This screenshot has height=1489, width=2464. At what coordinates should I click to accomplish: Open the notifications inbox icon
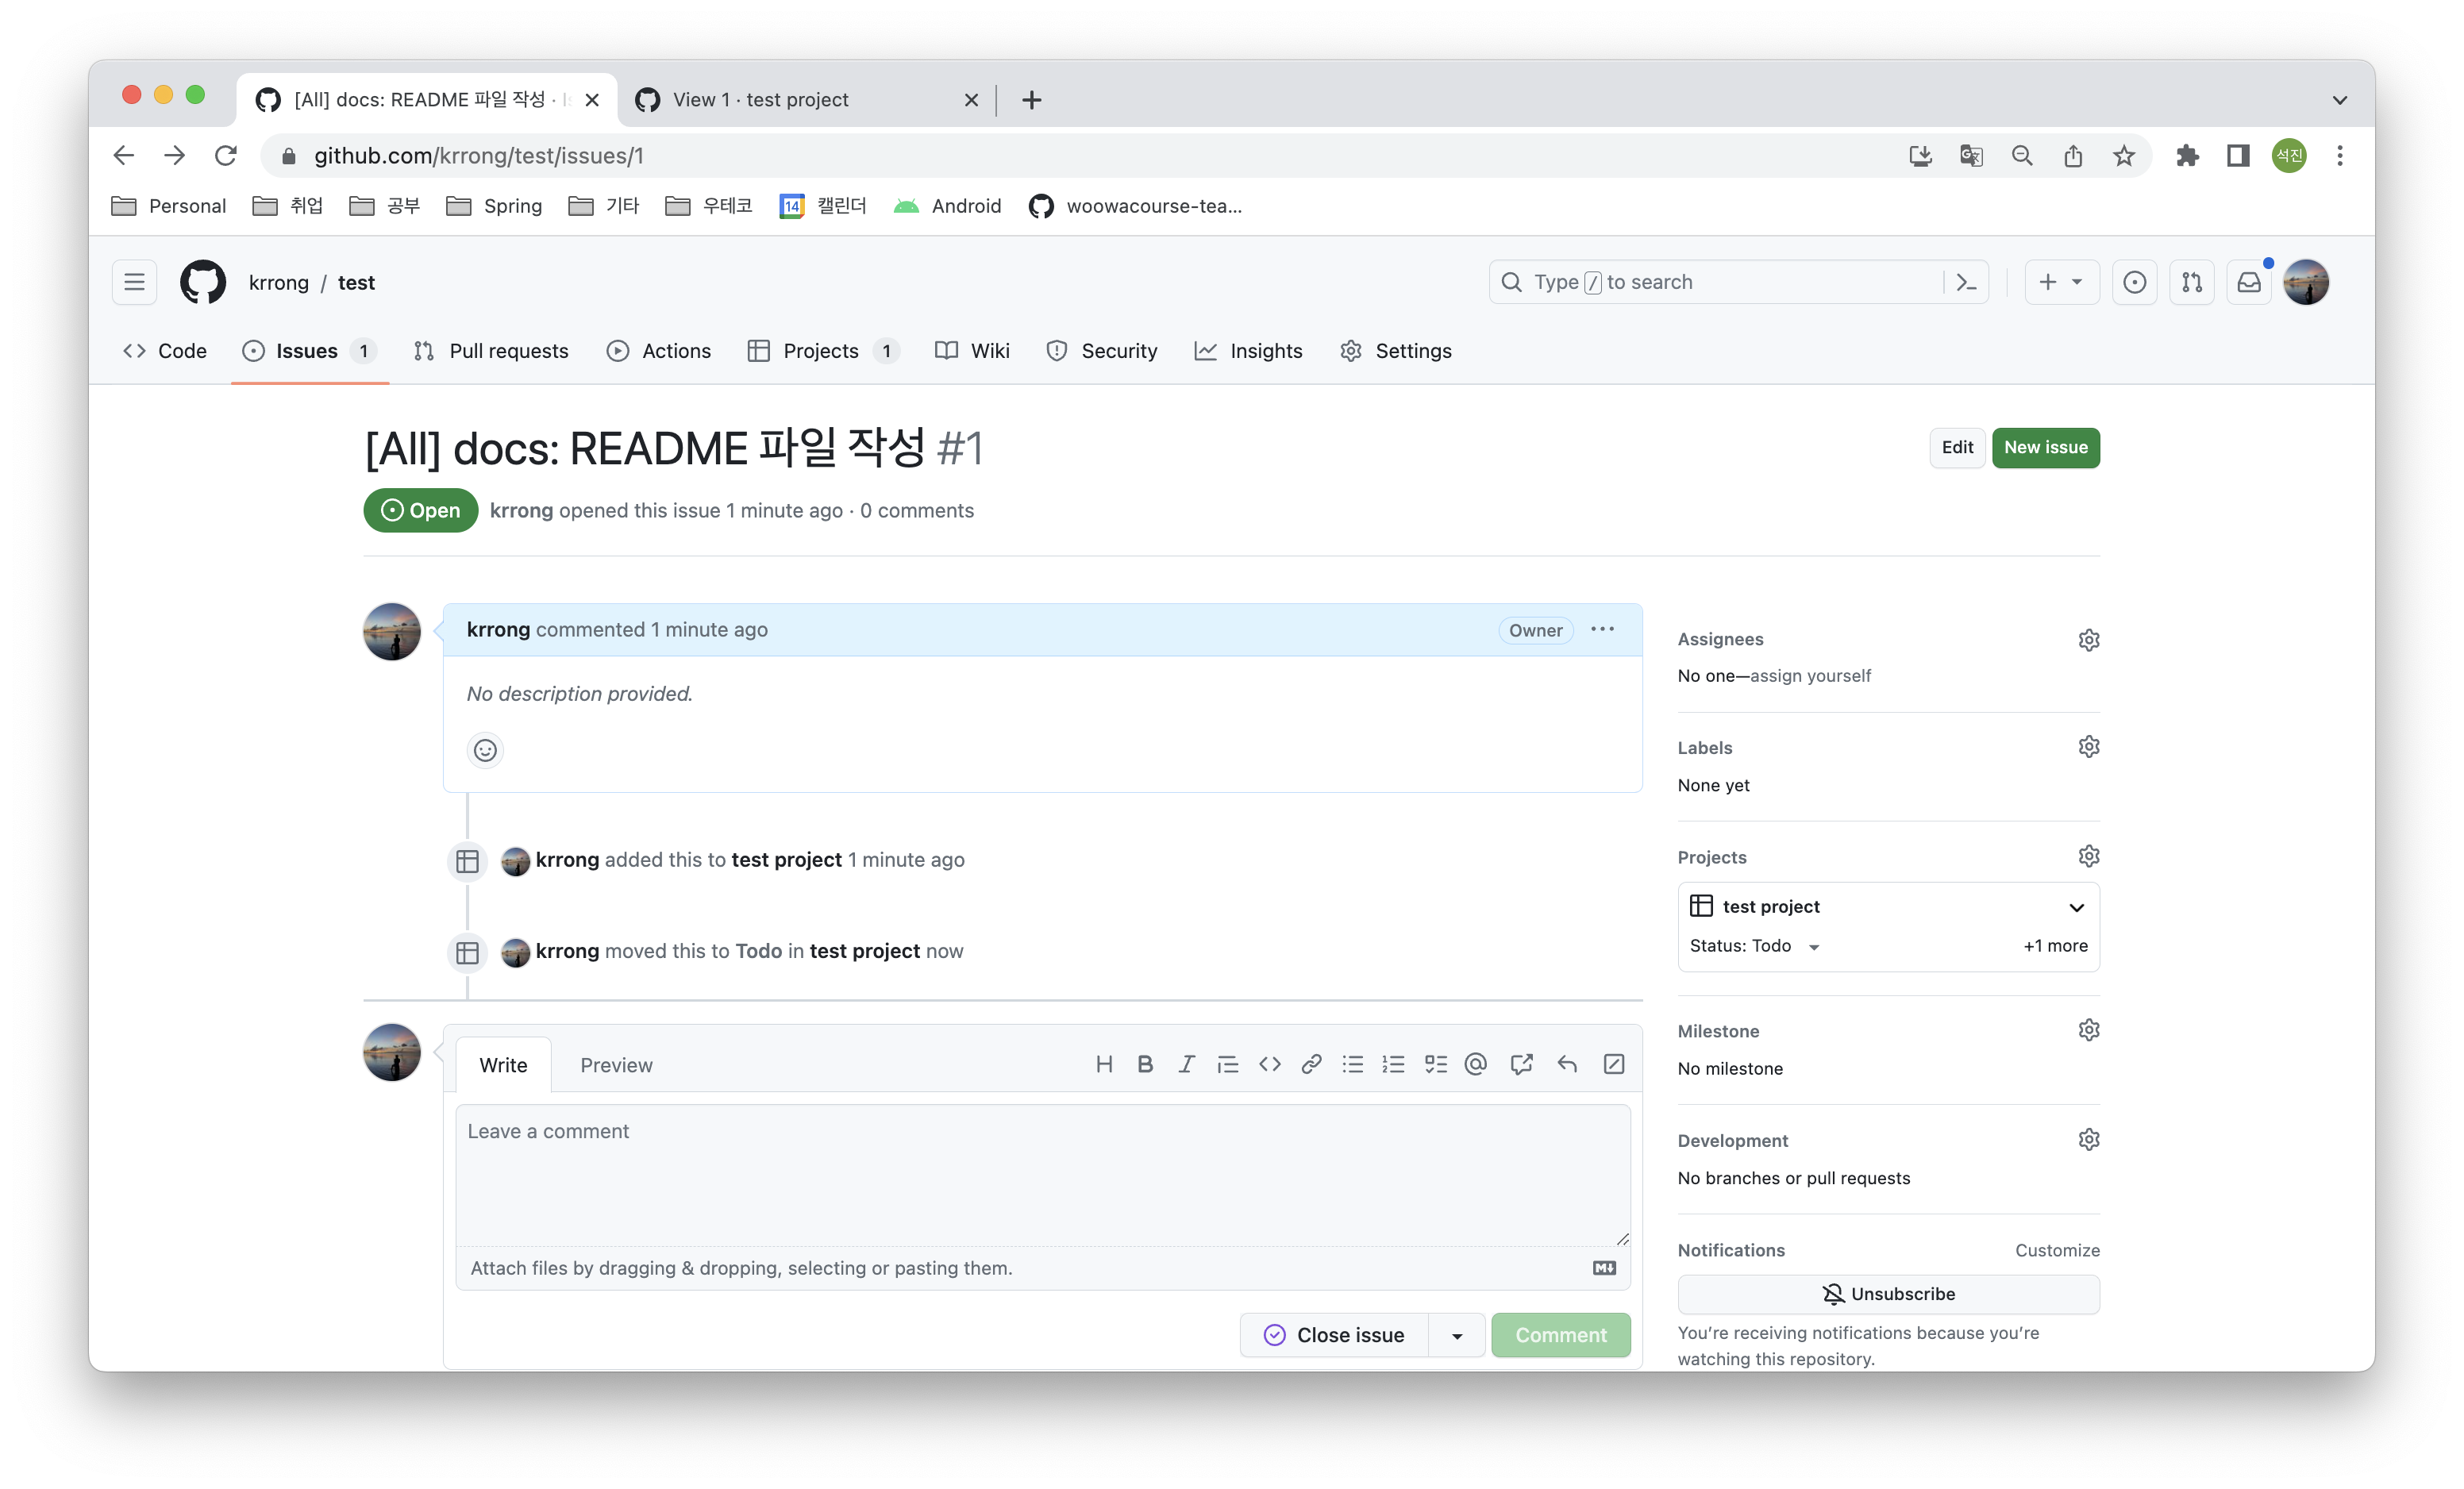click(2249, 282)
